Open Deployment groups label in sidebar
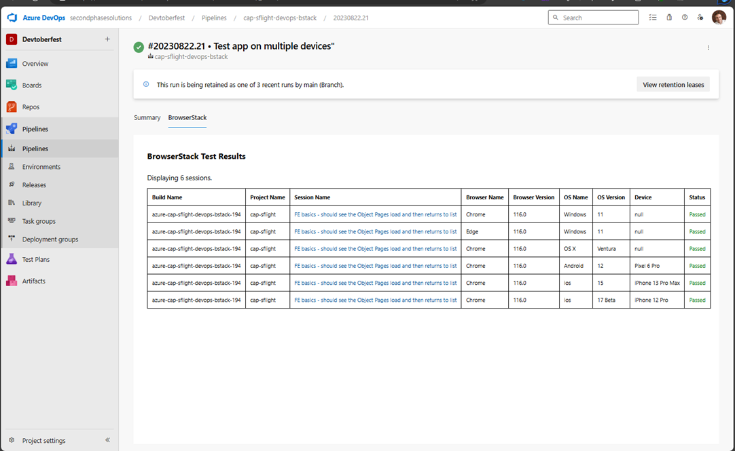Screen dimensions: 735x451 coord(50,239)
